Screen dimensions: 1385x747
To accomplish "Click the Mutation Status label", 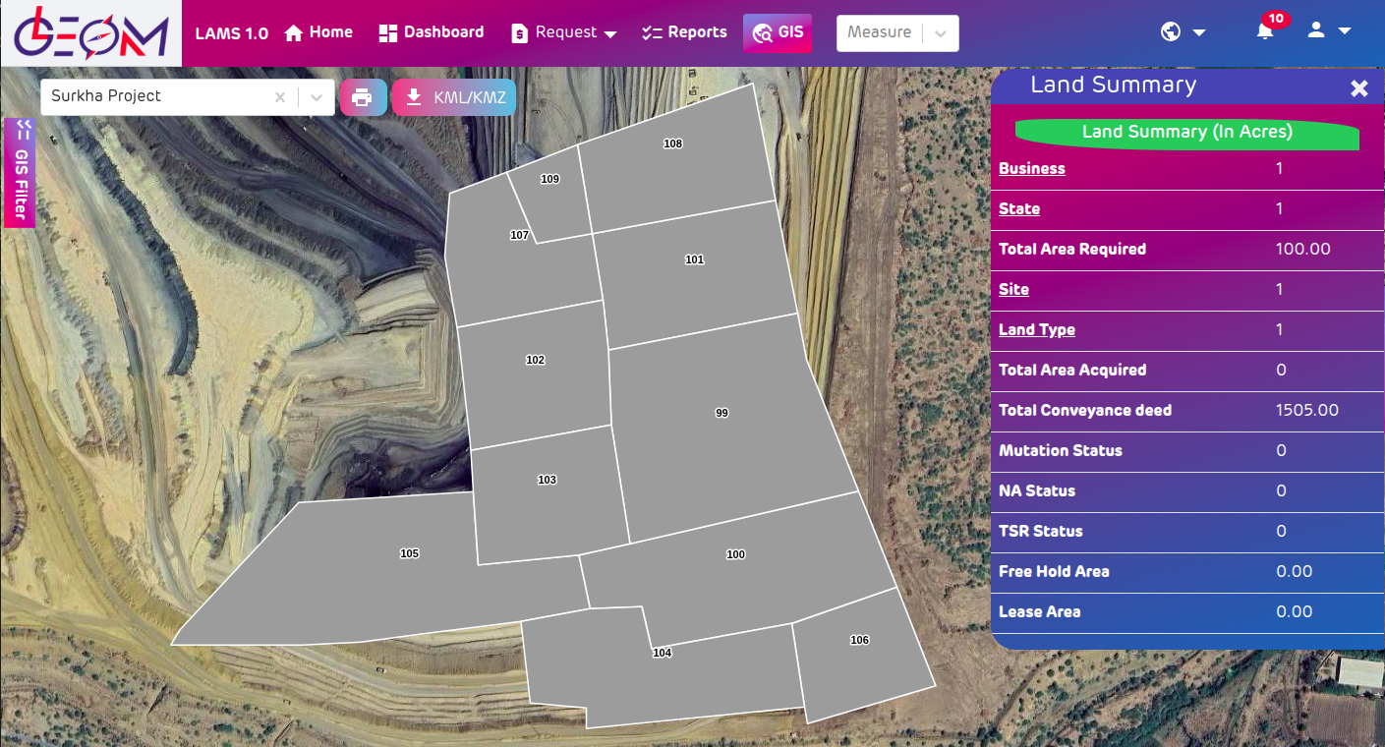I will pos(1061,451).
